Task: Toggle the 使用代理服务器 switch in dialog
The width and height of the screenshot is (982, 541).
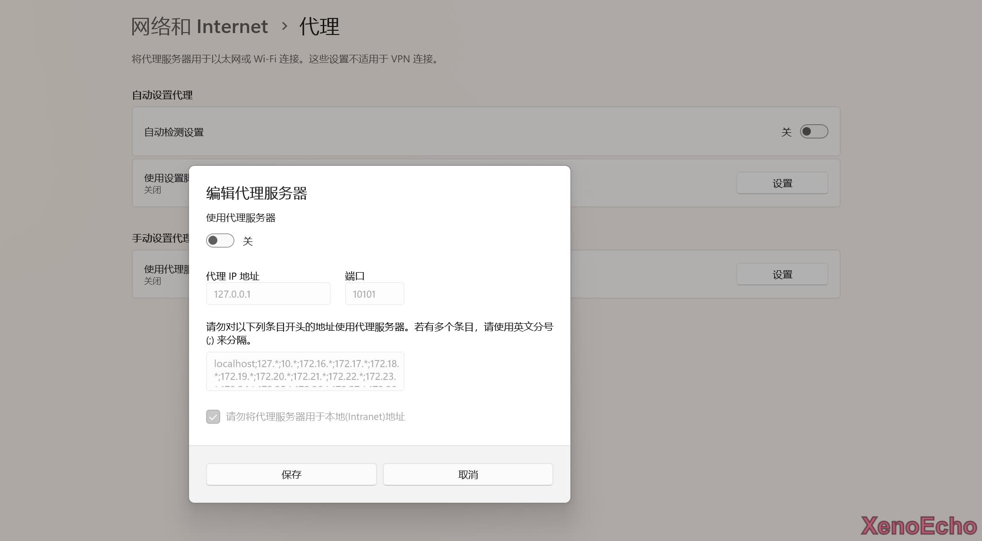Action: (220, 240)
